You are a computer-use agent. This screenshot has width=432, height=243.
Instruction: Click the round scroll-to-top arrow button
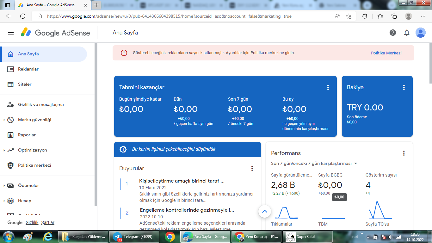pyautogui.click(x=265, y=211)
